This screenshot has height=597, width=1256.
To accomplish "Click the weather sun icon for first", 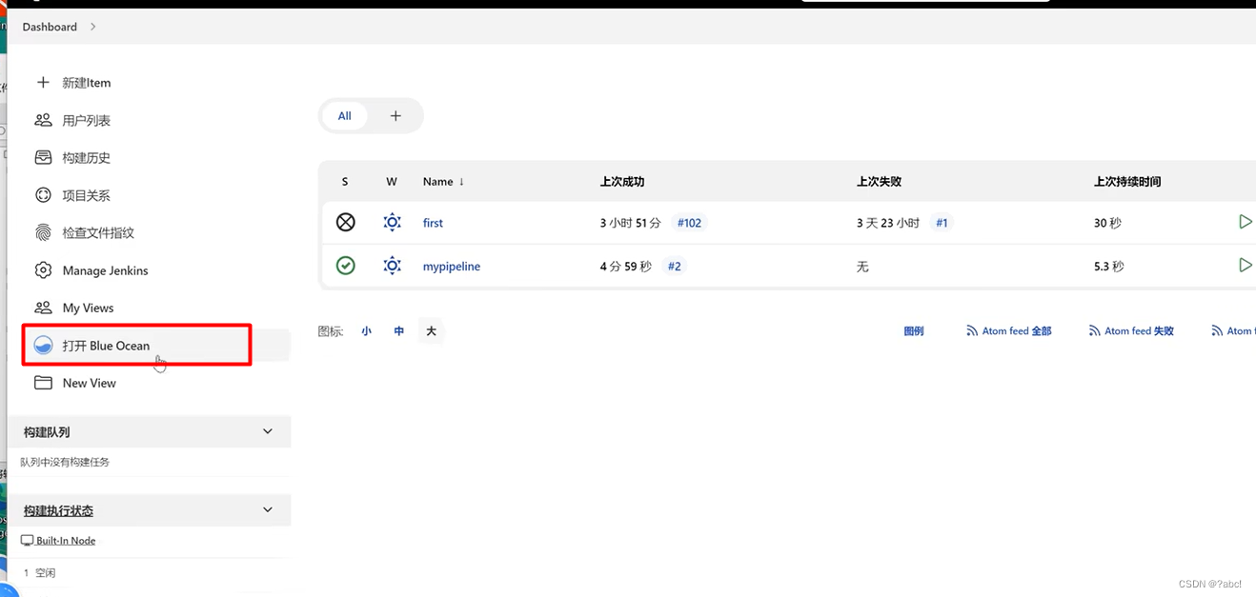I will point(392,222).
